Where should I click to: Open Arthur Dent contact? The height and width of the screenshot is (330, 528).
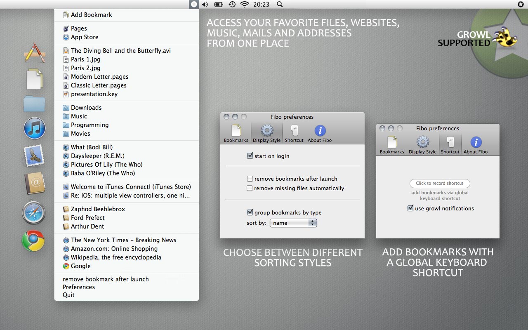pos(127,226)
